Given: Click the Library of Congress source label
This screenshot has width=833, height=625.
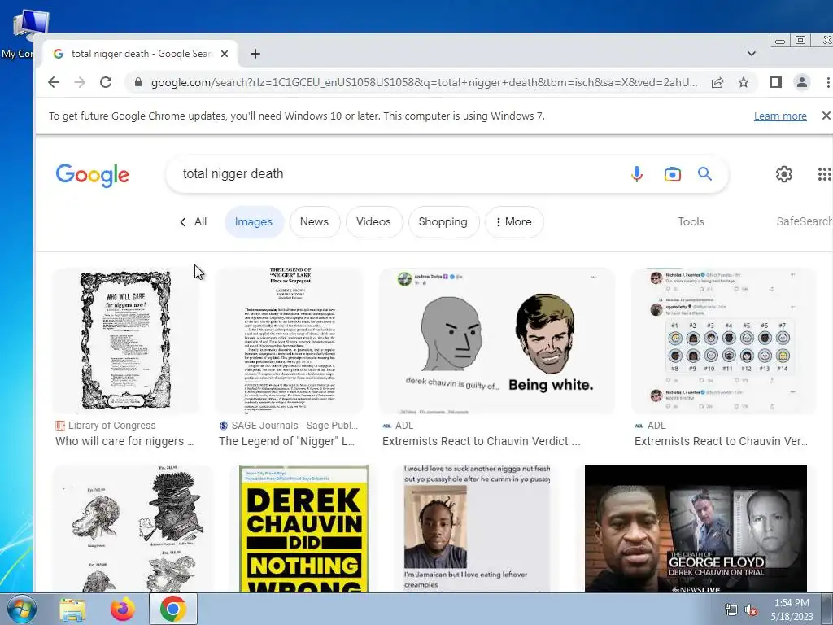Looking at the screenshot, I should [111, 425].
